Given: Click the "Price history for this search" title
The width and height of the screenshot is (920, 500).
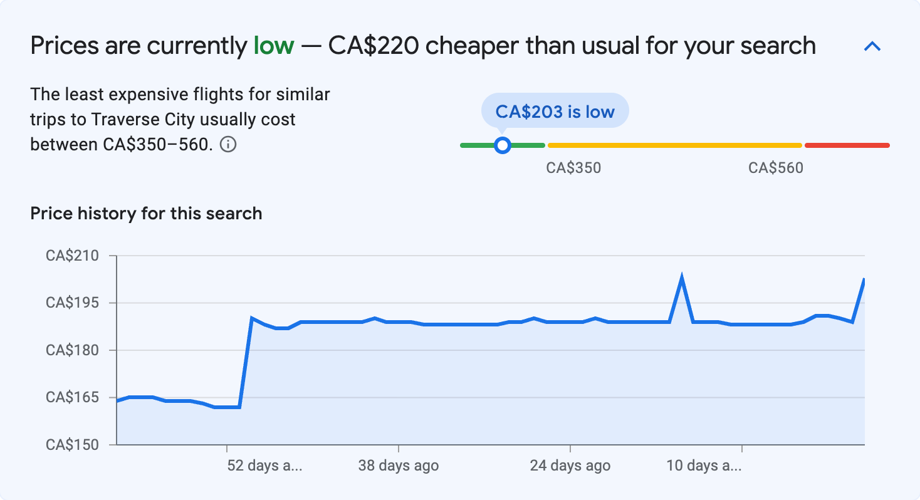Looking at the screenshot, I should (x=146, y=214).
